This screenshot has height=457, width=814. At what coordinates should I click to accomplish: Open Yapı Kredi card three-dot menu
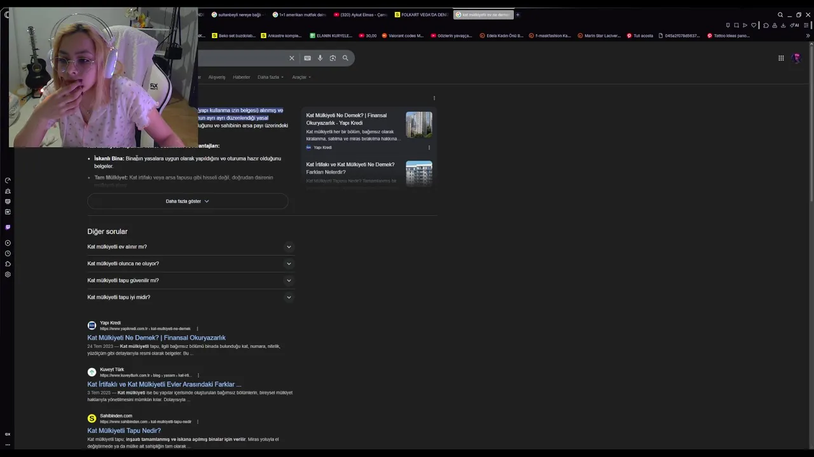[x=429, y=148]
